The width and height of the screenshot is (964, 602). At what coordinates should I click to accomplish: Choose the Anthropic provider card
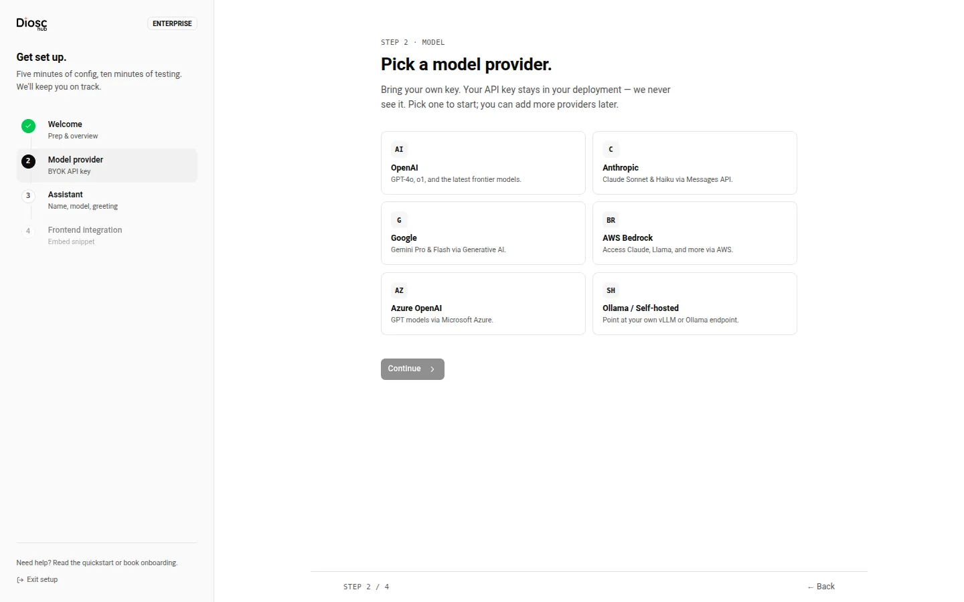(x=694, y=163)
